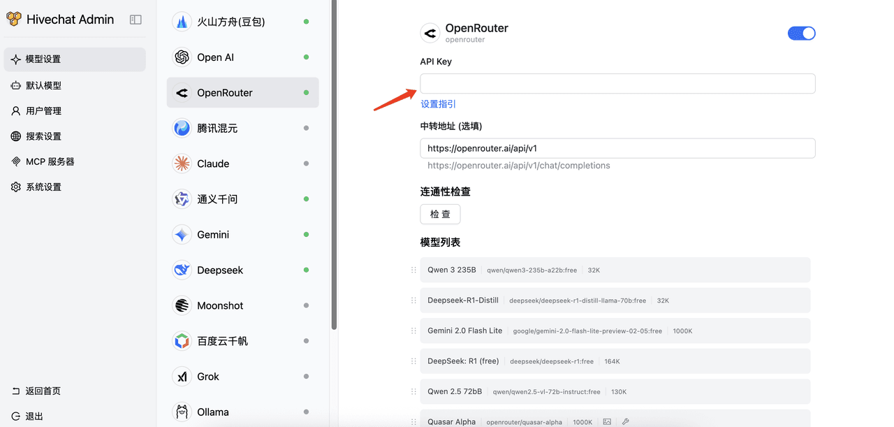This screenshot has width=894, height=427.
Task: Click the 百度云千帆 provider logo
Action: pyautogui.click(x=182, y=341)
